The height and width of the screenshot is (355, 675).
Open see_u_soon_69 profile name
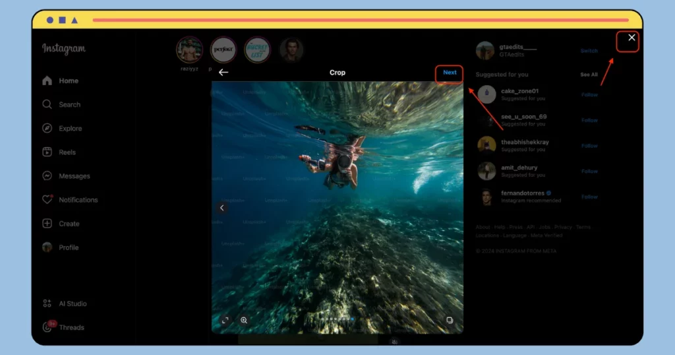click(523, 116)
